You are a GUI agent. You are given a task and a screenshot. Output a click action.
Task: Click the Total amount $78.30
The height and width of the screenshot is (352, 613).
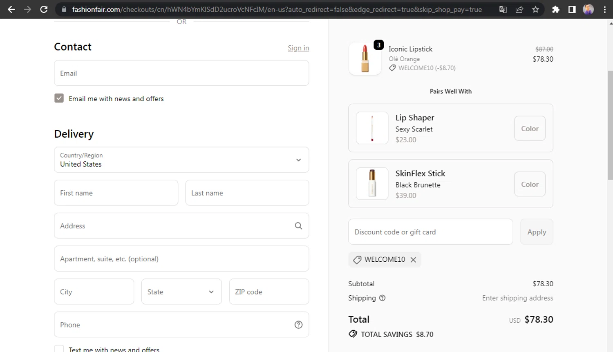539,319
